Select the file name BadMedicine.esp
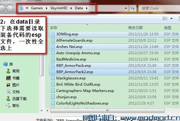The height and width of the screenshot is (121, 180). click(x=71, y=59)
